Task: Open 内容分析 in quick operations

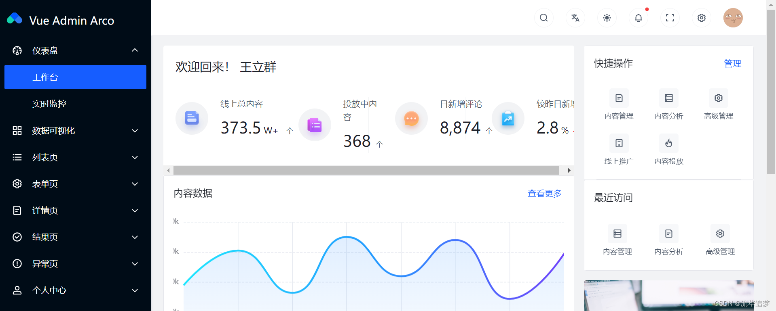Action: click(669, 105)
